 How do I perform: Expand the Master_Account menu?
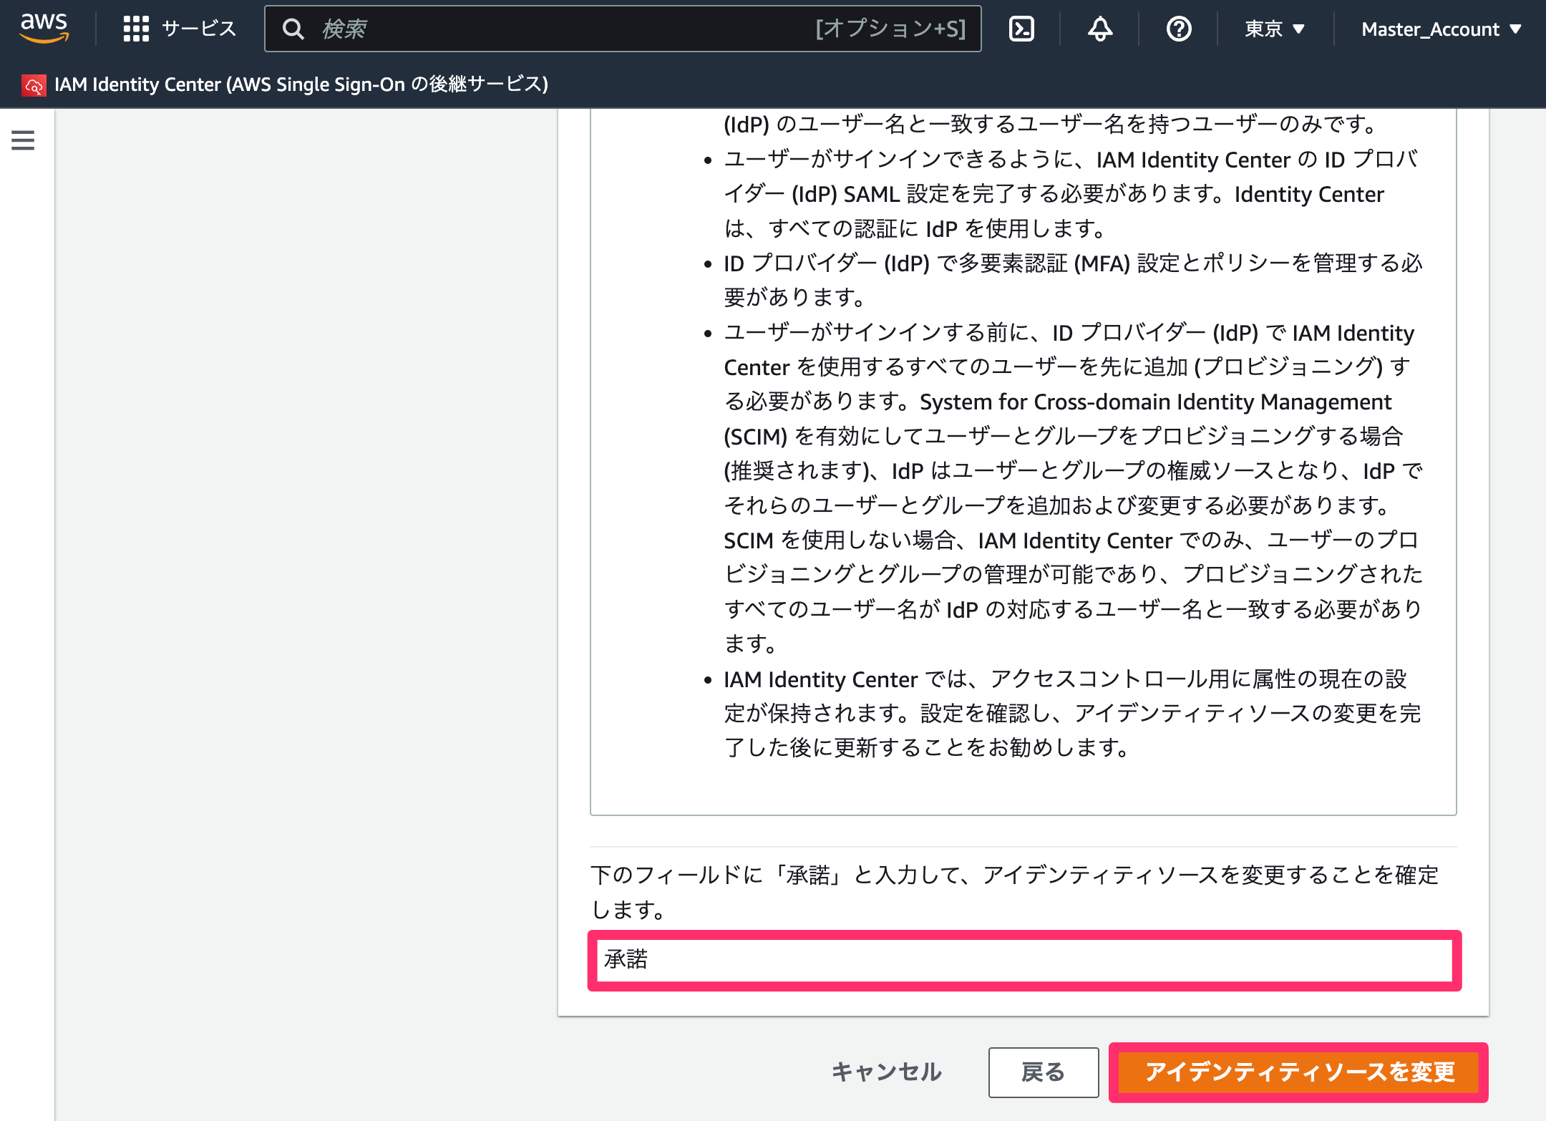[x=1441, y=29]
